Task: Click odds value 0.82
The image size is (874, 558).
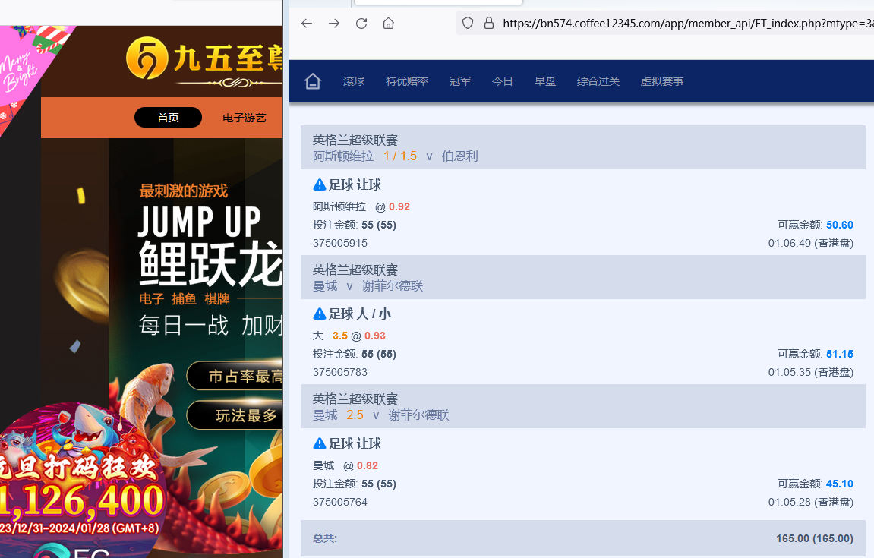Action: click(x=368, y=465)
